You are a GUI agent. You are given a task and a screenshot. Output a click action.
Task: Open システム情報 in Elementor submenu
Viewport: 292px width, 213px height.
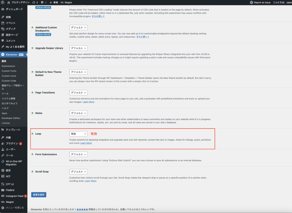pyautogui.click(x=9, y=98)
